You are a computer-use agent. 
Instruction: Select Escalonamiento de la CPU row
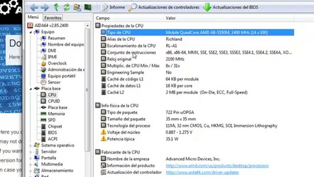click(197, 46)
